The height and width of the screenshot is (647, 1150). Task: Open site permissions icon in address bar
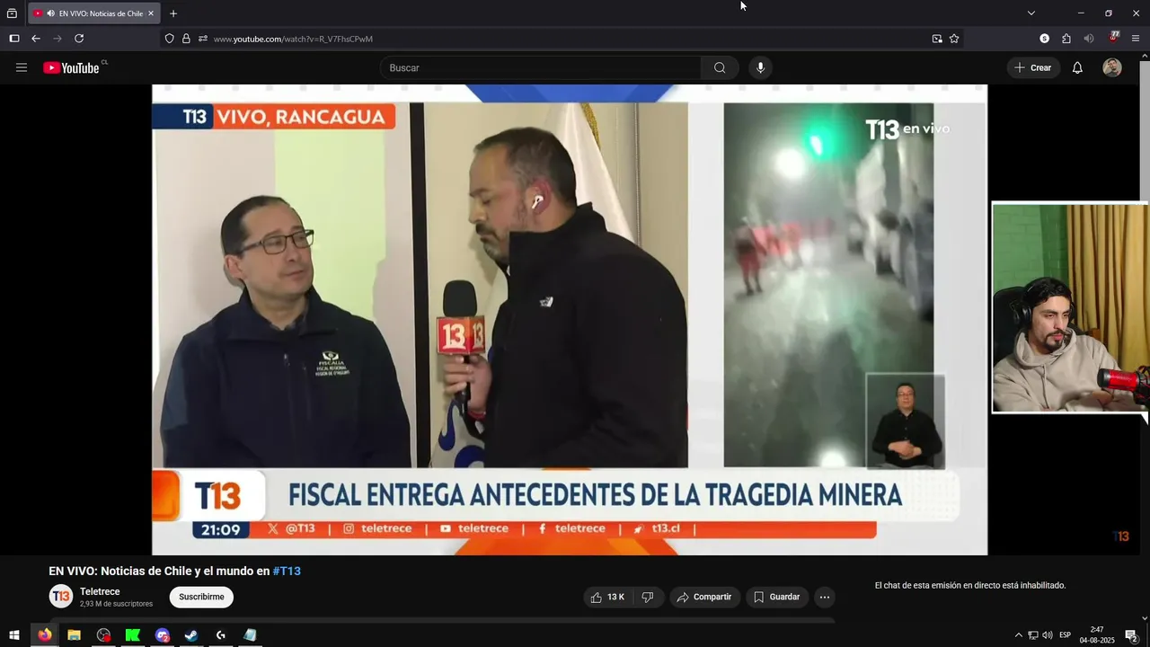(x=203, y=39)
